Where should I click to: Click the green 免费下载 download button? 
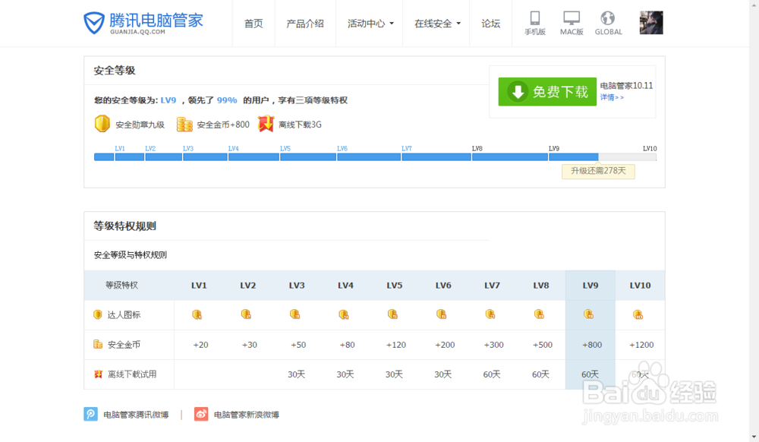click(546, 91)
